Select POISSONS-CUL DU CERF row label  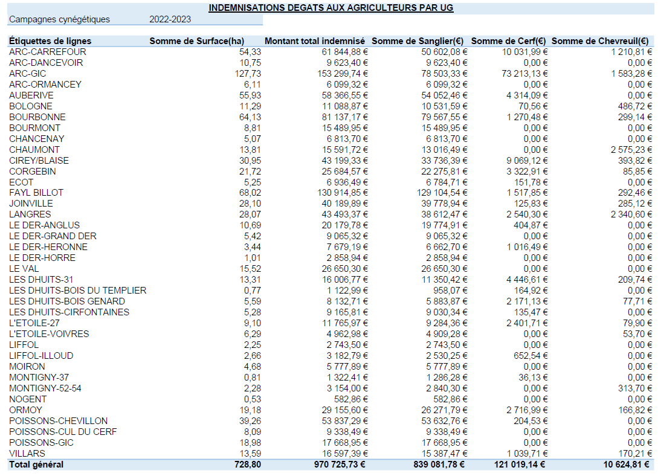click(x=63, y=433)
